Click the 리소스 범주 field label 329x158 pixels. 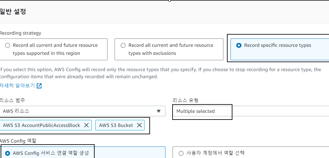pyautogui.click(x=12, y=100)
